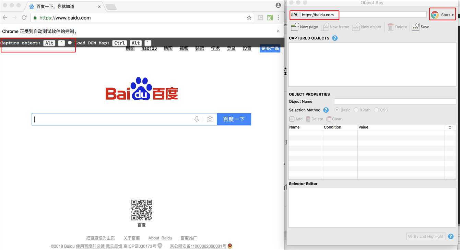Toggle the checkbox in properties table header
Image resolution: width=460 pixels, height=250 pixels.
pyautogui.click(x=450, y=127)
